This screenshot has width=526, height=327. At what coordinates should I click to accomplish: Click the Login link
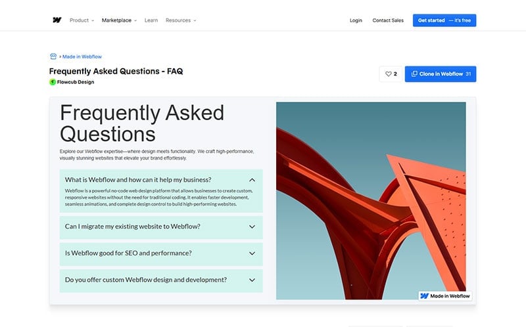pos(356,20)
